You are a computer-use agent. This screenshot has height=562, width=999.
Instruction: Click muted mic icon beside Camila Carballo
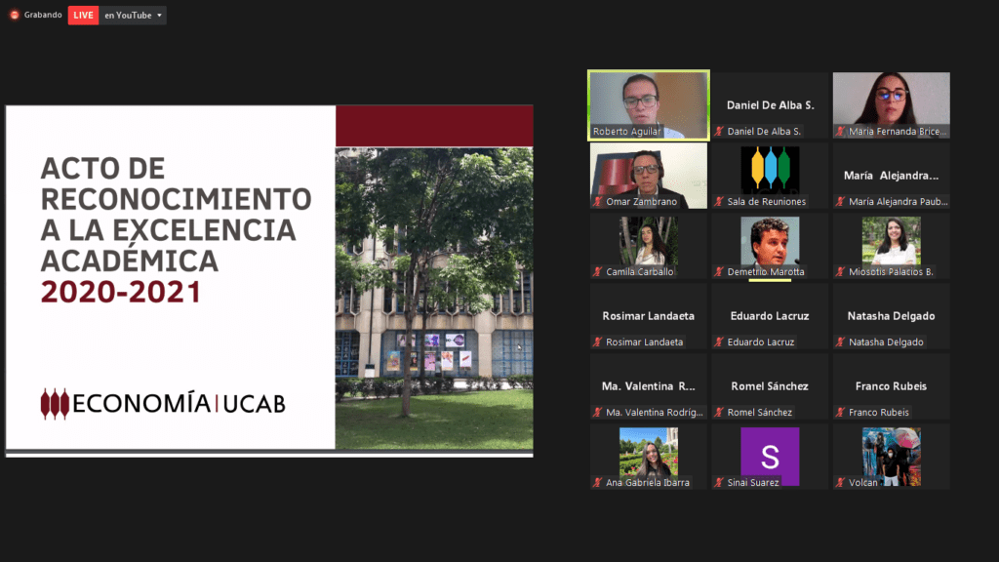[597, 272]
